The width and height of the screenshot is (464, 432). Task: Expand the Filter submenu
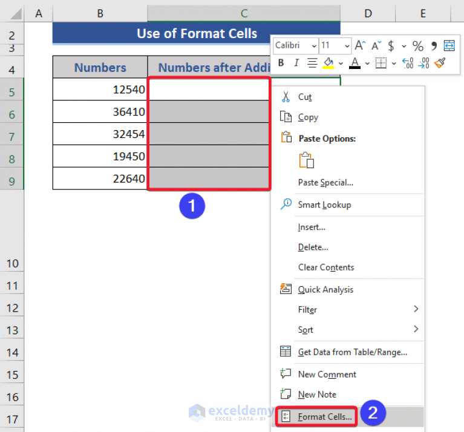348,310
